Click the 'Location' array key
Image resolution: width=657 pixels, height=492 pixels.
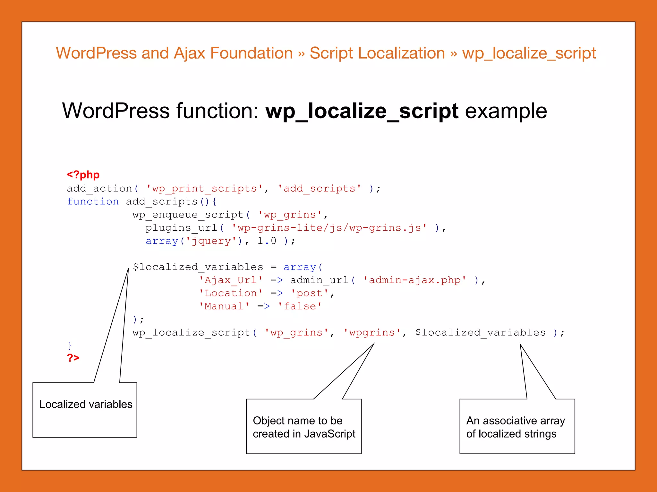click(231, 293)
